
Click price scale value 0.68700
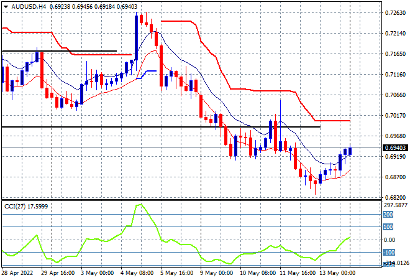(x=395, y=177)
